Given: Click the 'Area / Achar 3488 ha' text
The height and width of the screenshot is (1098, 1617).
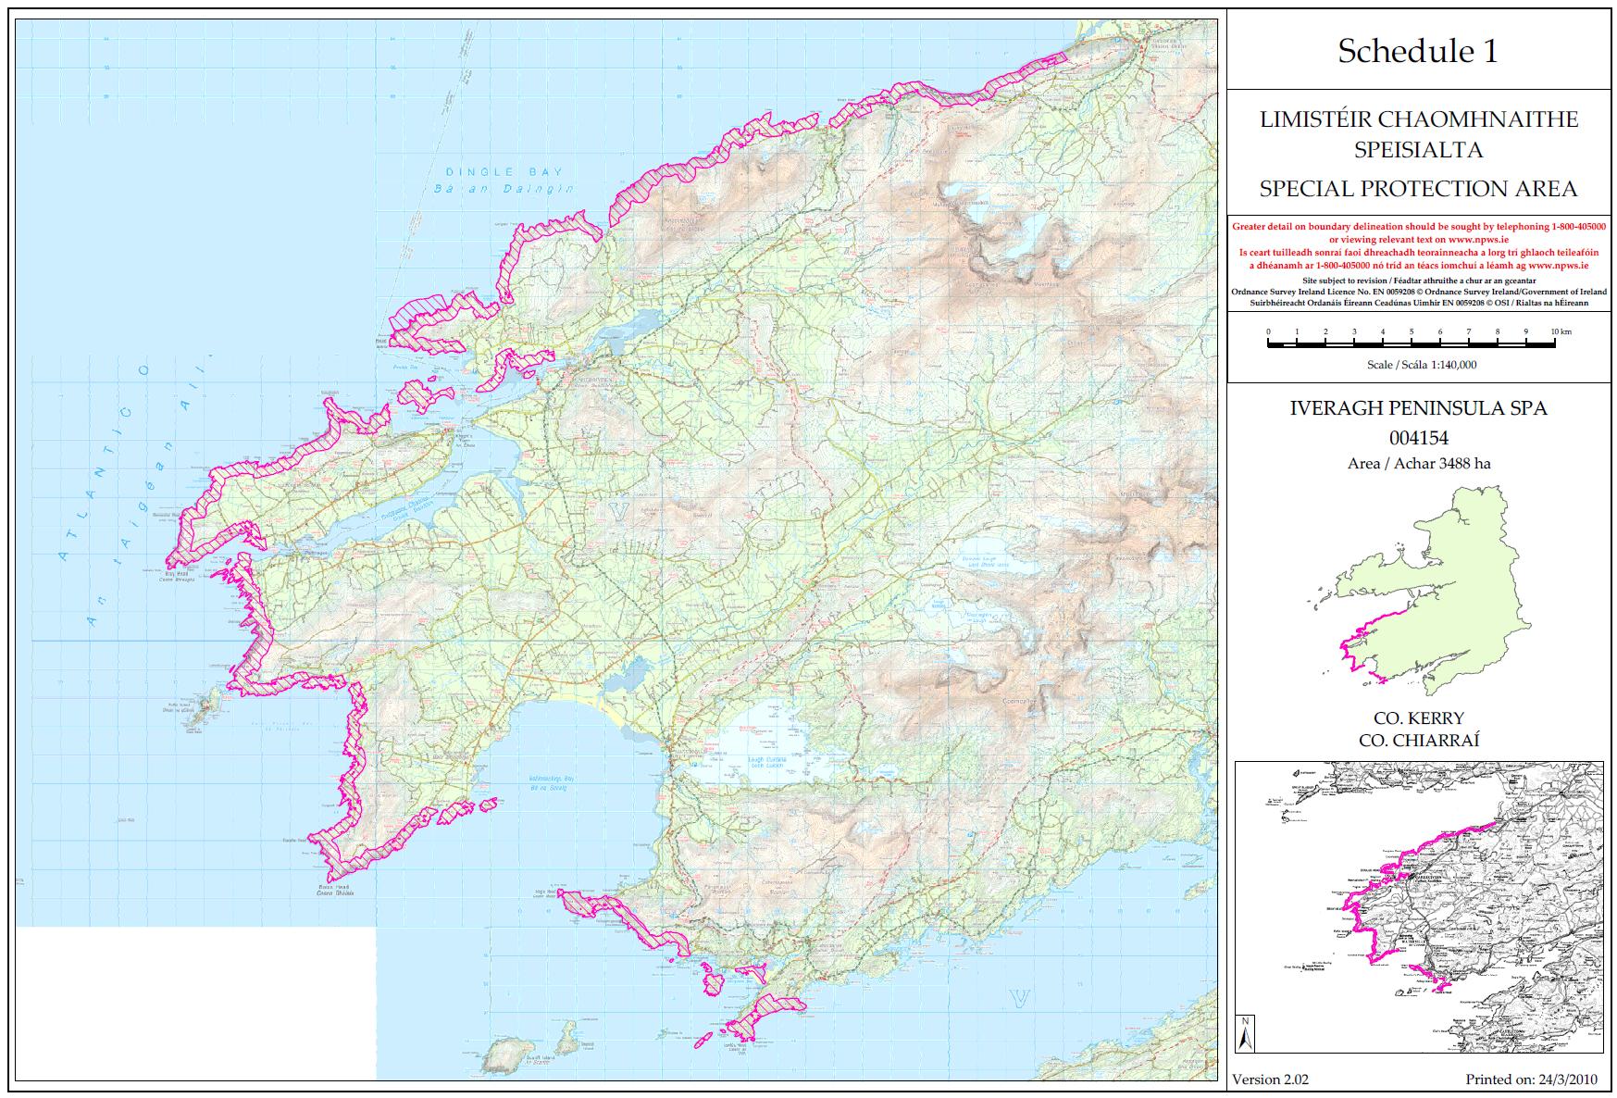Looking at the screenshot, I should (1418, 464).
